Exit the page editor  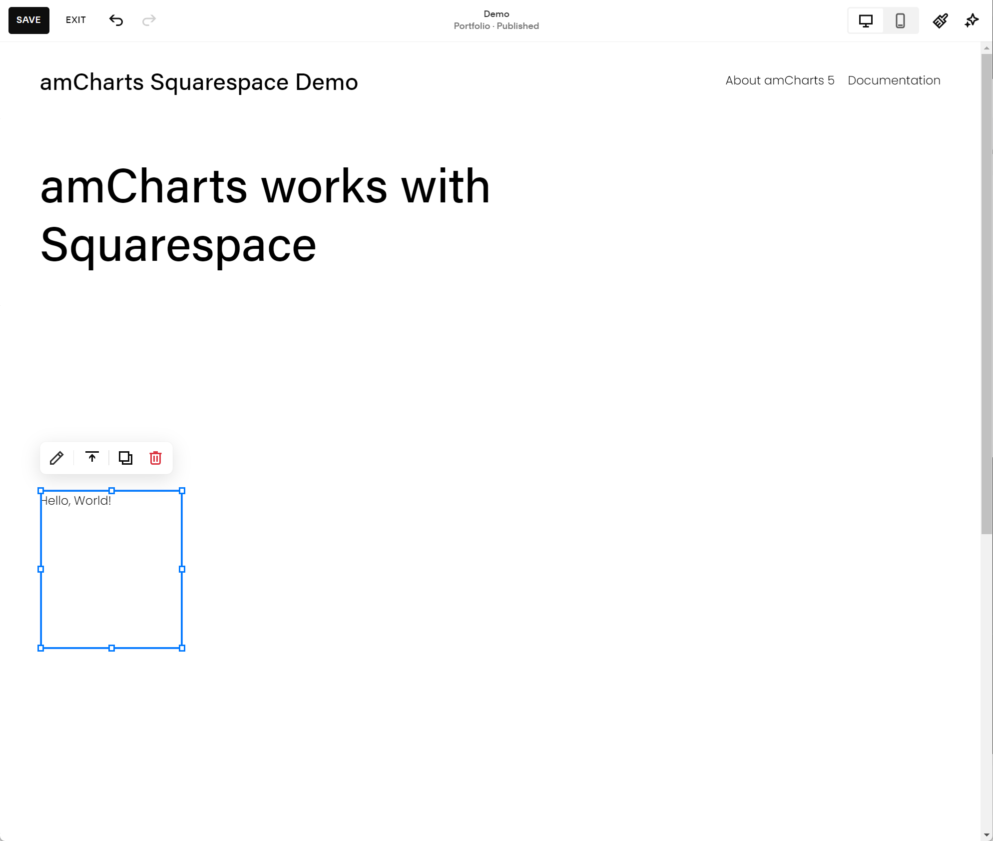point(75,20)
